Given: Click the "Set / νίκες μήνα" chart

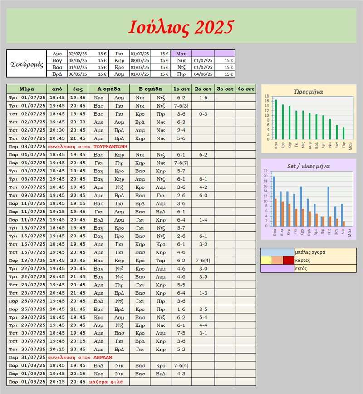Looking at the screenshot, I should pos(309,199).
